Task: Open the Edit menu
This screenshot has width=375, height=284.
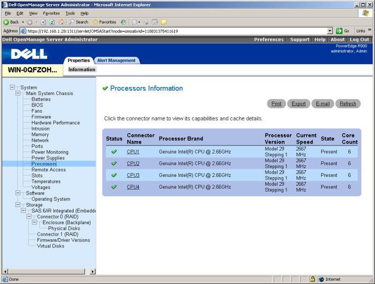Action: (x=20, y=14)
